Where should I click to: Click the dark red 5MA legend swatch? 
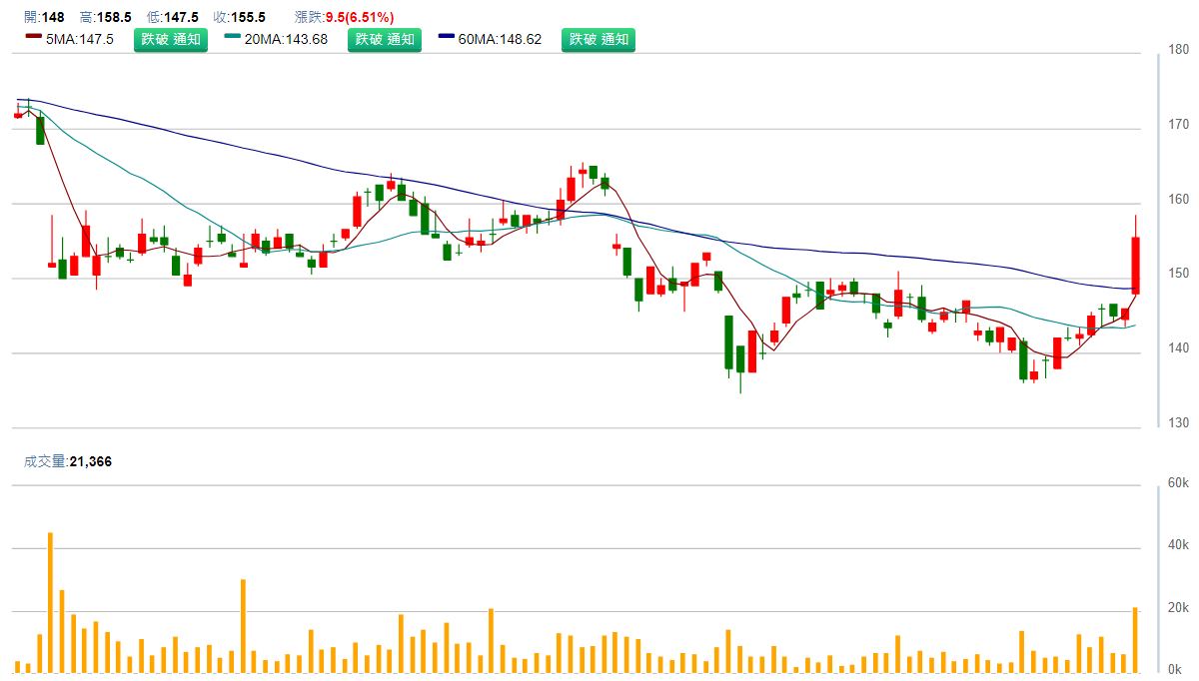[x=33, y=38]
